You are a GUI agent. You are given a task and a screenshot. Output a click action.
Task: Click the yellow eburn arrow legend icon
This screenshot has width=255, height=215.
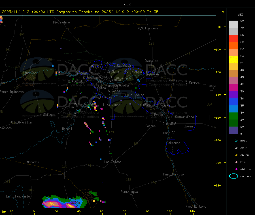click(233, 155)
